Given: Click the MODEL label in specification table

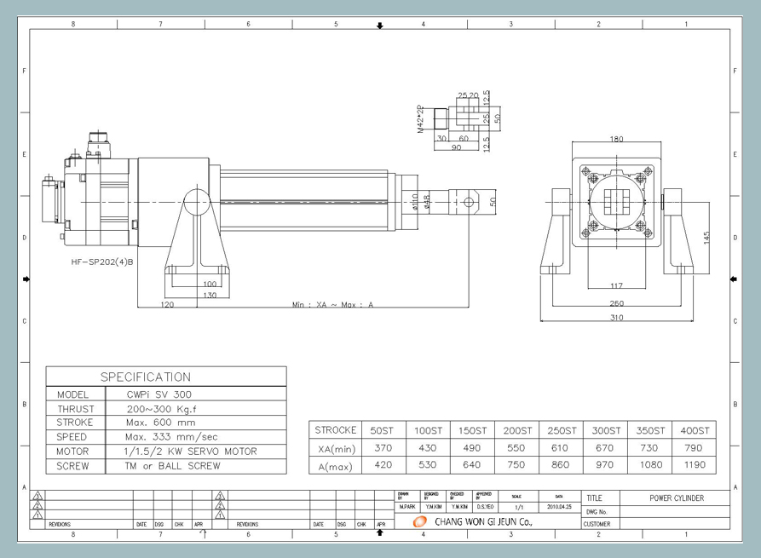Looking at the screenshot, I should (x=72, y=394).
